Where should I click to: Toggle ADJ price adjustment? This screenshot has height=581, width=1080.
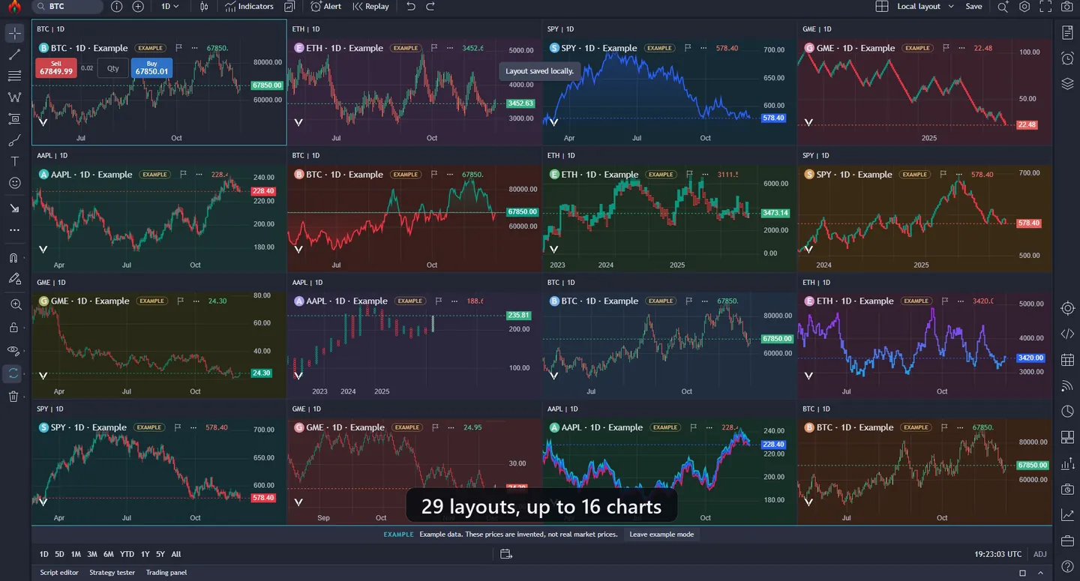click(x=1039, y=554)
